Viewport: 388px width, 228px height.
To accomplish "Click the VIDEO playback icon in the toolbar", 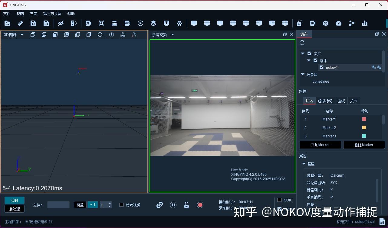I will 127,23.
